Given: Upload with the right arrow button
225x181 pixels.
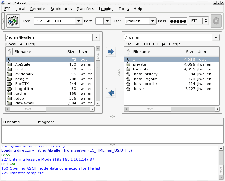Looking at the screenshot, I should pos(111,52).
